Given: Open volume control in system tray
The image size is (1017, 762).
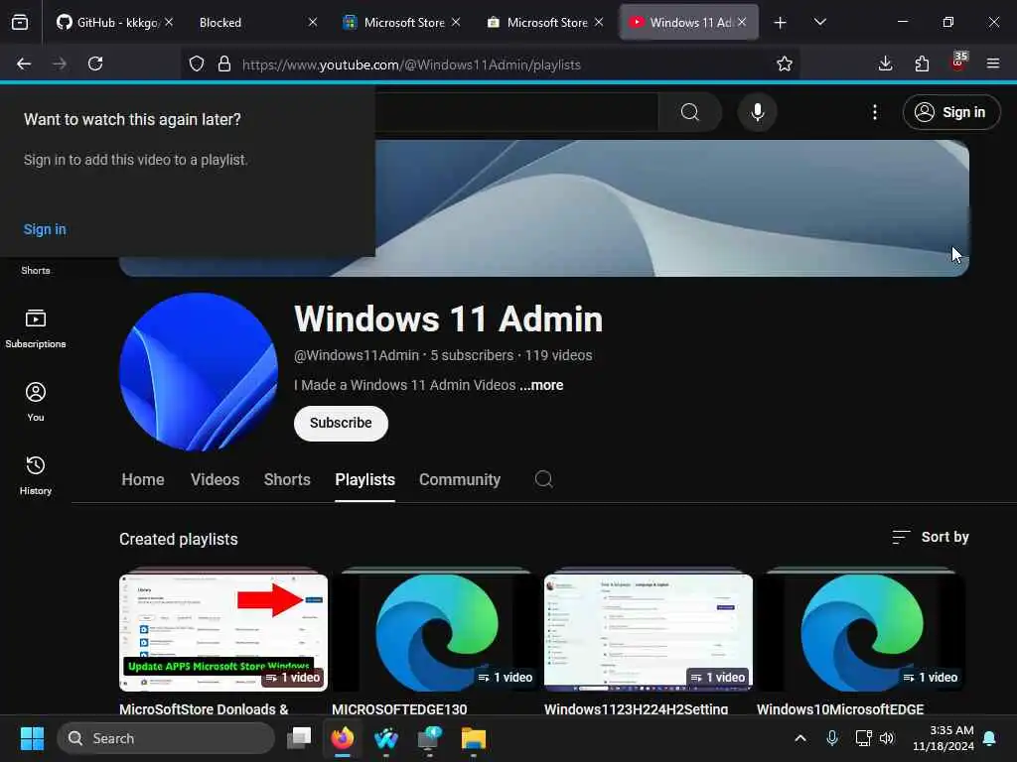Looking at the screenshot, I should (x=887, y=738).
